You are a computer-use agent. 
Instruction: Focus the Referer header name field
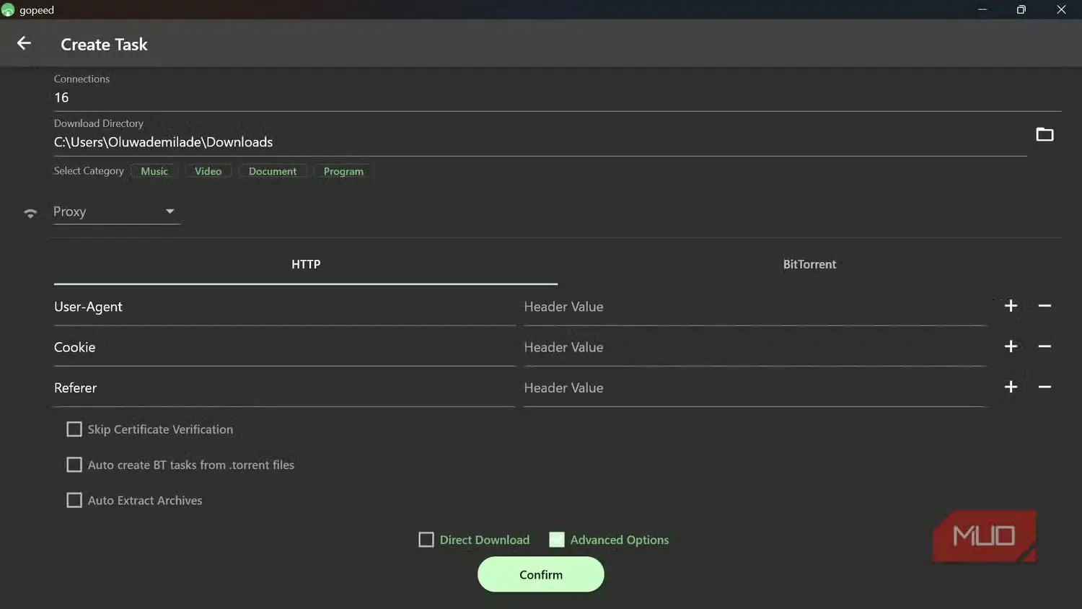click(x=285, y=387)
